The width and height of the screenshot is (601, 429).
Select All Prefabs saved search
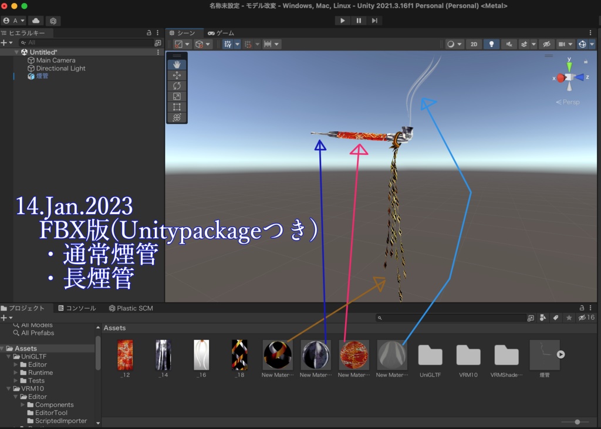tap(33, 333)
